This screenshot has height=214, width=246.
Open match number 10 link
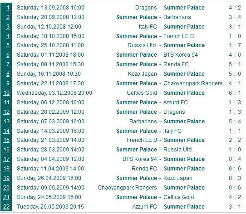(6, 93)
